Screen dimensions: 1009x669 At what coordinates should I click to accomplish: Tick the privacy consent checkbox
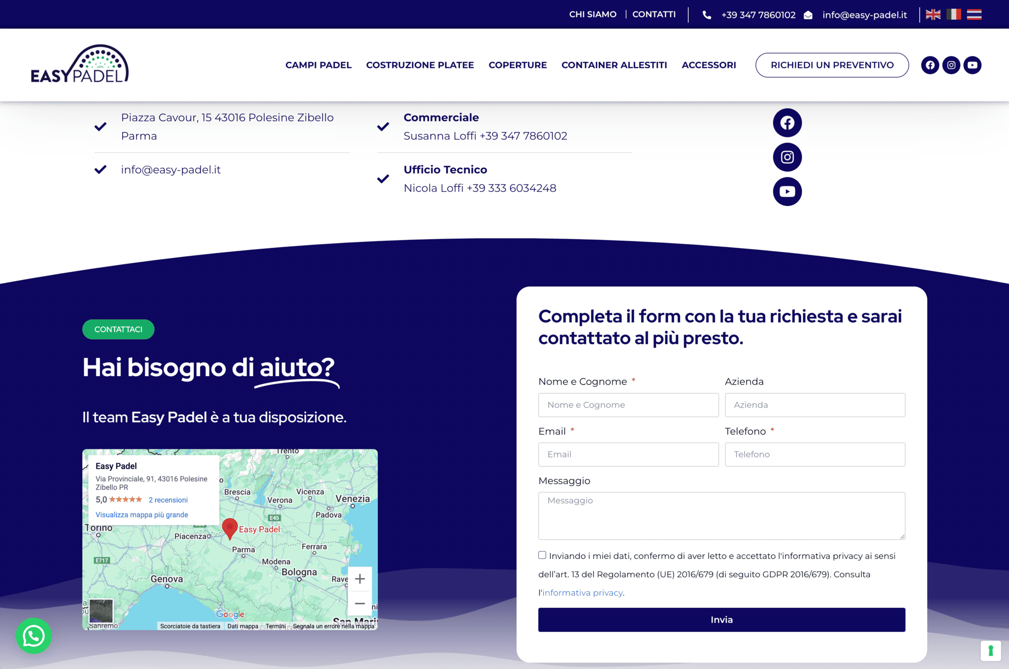click(542, 555)
